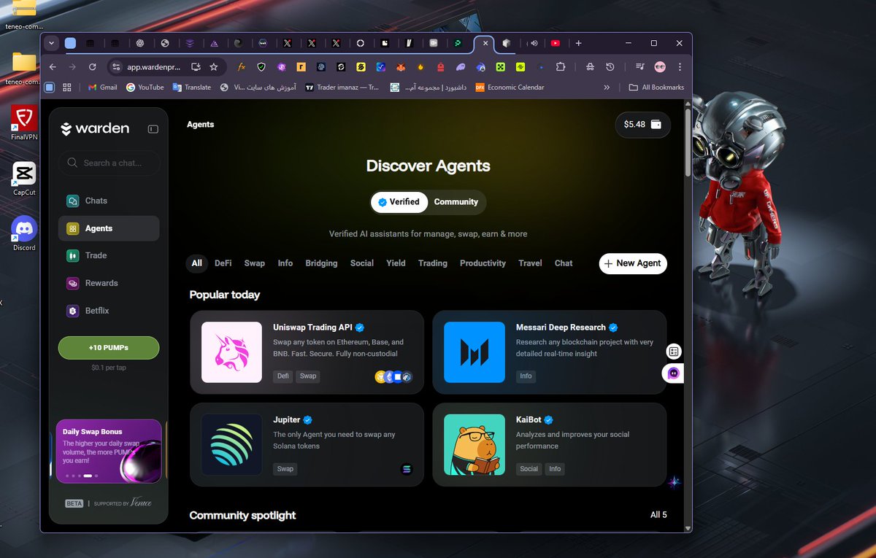Open the Discord desktop shortcut
876x558 pixels.
click(x=24, y=234)
